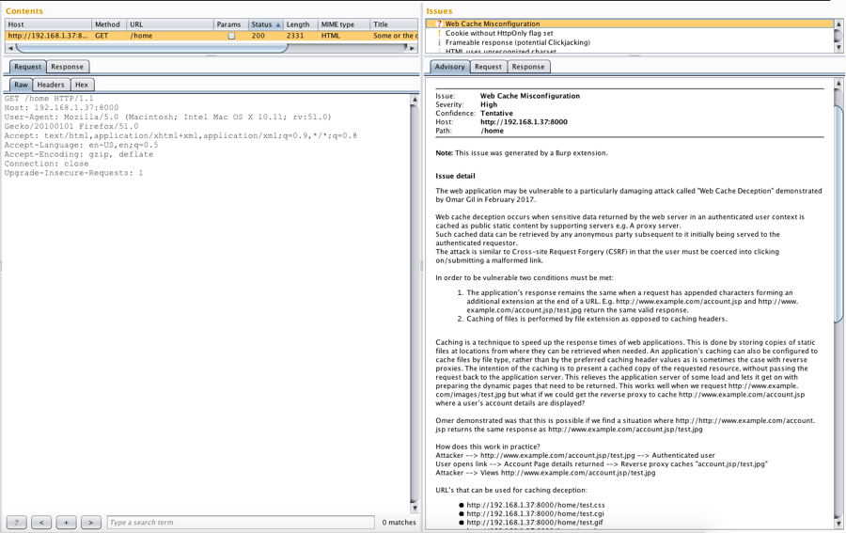Go to the next search match
Screen dimensions: 846x533
point(90,523)
